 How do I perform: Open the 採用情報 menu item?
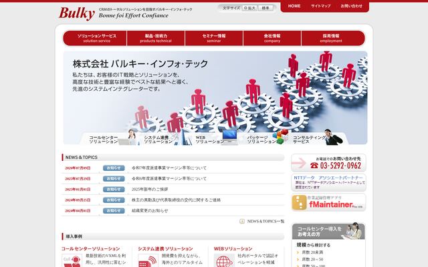tap(333, 38)
